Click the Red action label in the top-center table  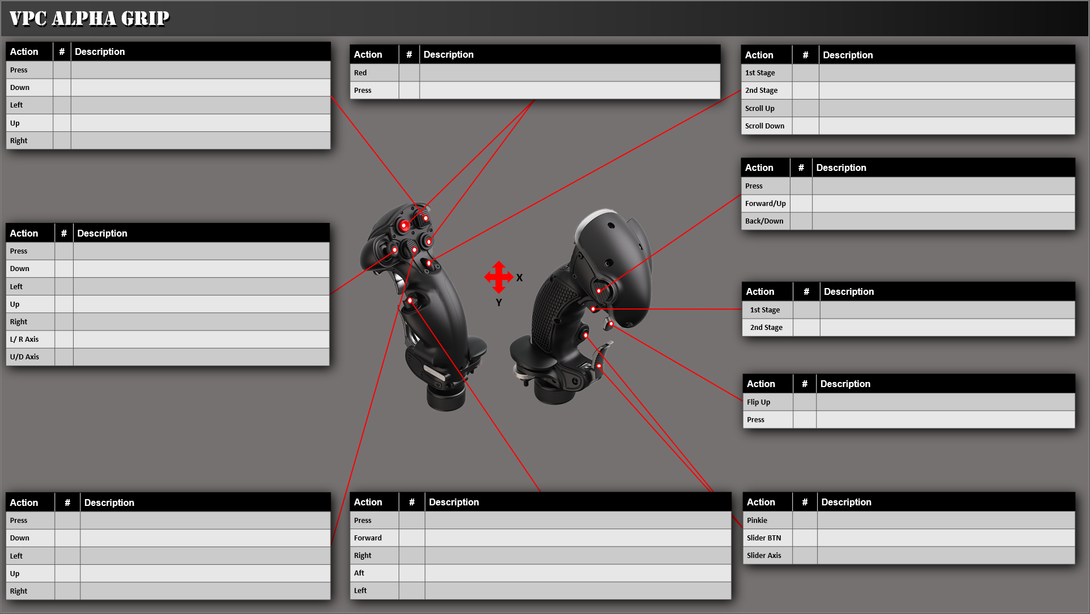360,72
